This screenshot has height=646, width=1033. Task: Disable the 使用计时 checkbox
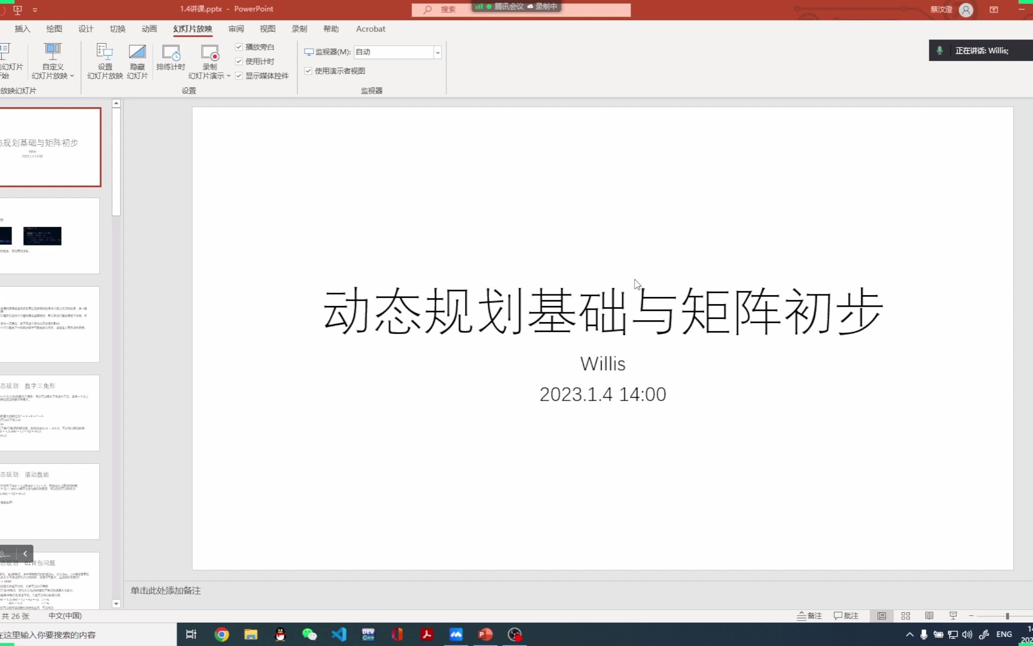pos(239,61)
